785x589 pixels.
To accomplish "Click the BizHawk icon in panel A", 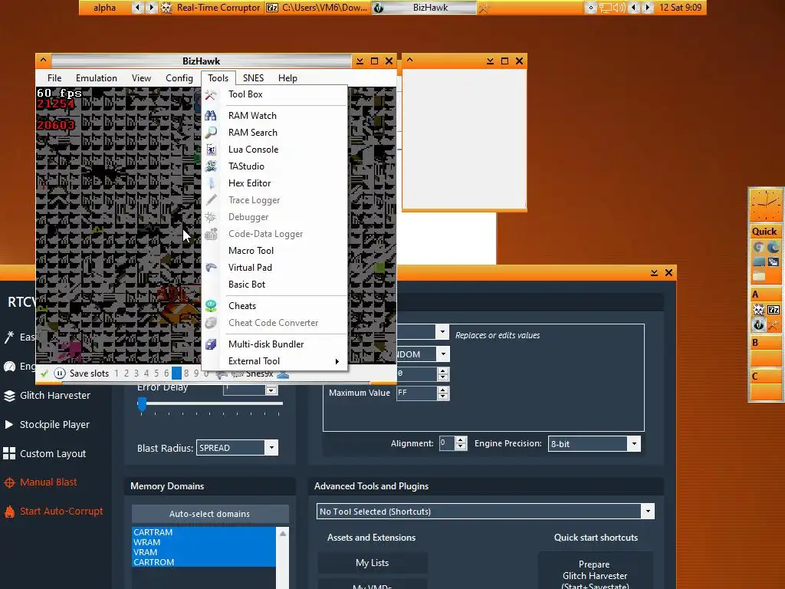I will click(758, 324).
